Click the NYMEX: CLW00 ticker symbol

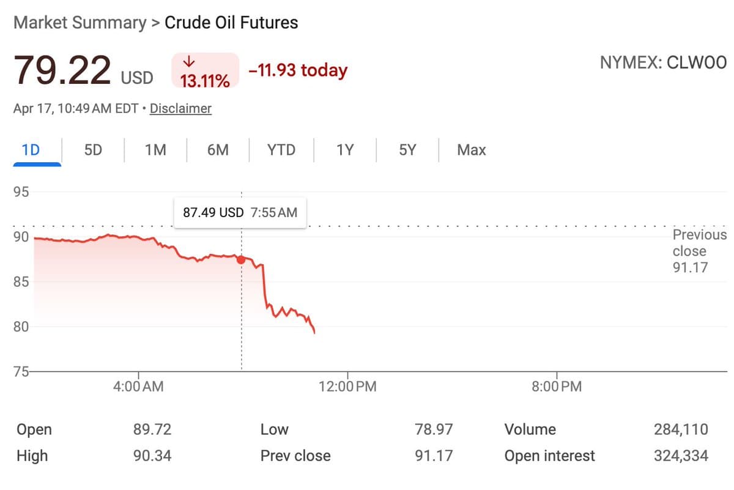point(663,62)
